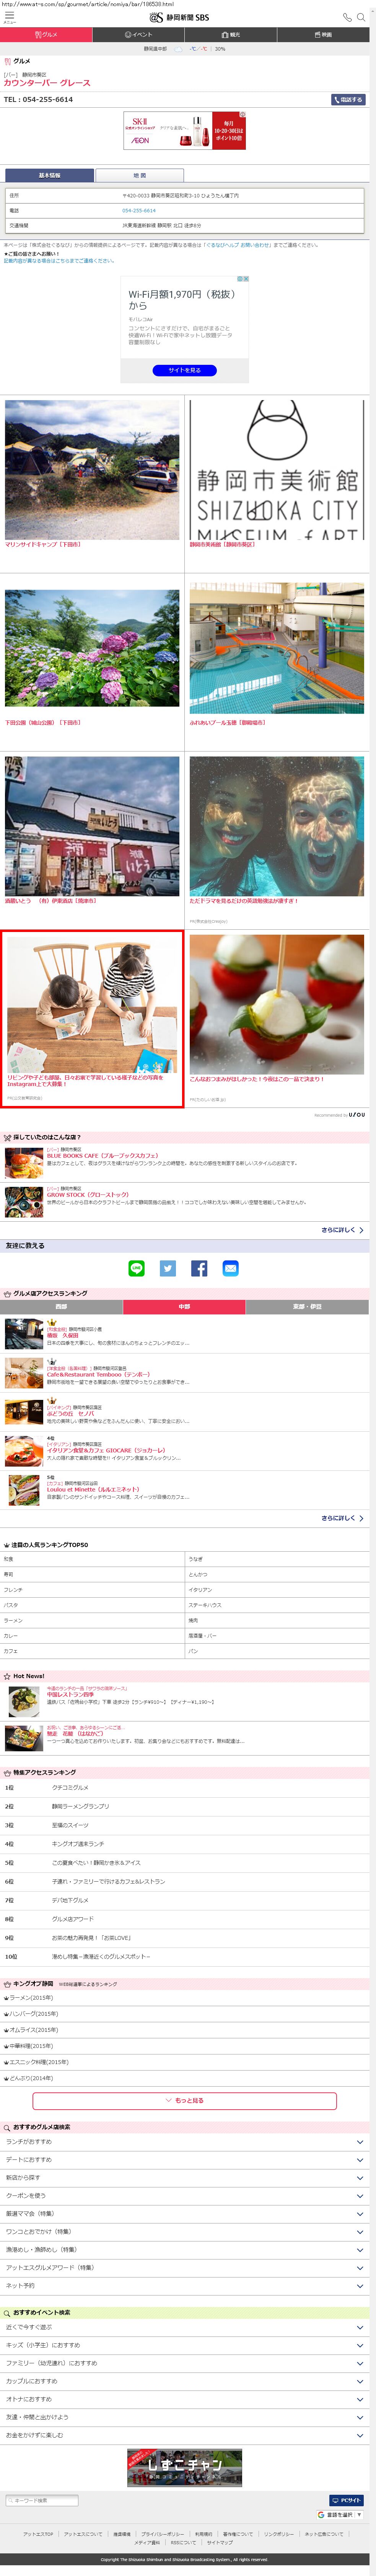Share this page on Twitter icon
This screenshot has height=2576, width=376.
point(168,1268)
